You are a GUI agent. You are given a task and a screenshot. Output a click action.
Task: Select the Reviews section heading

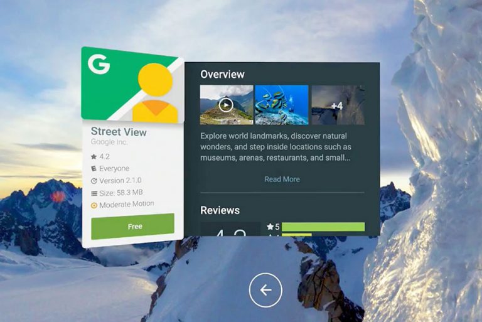[220, 210]
